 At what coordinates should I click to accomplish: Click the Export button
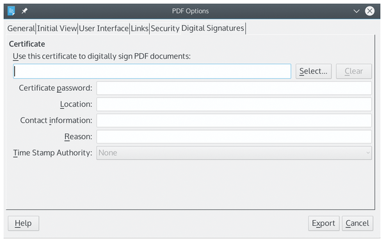[x=323, y=223]
